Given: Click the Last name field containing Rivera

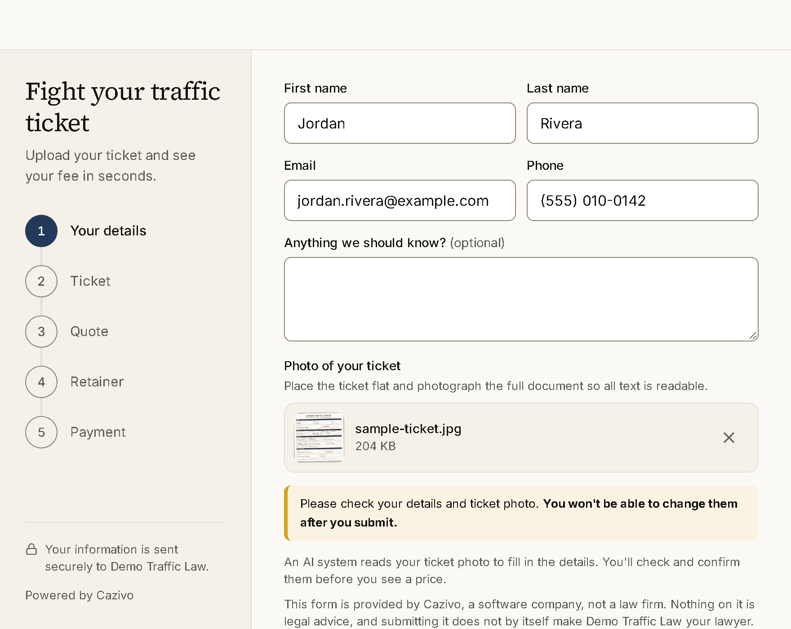Looking at the screenshot, I should point(643,123).
